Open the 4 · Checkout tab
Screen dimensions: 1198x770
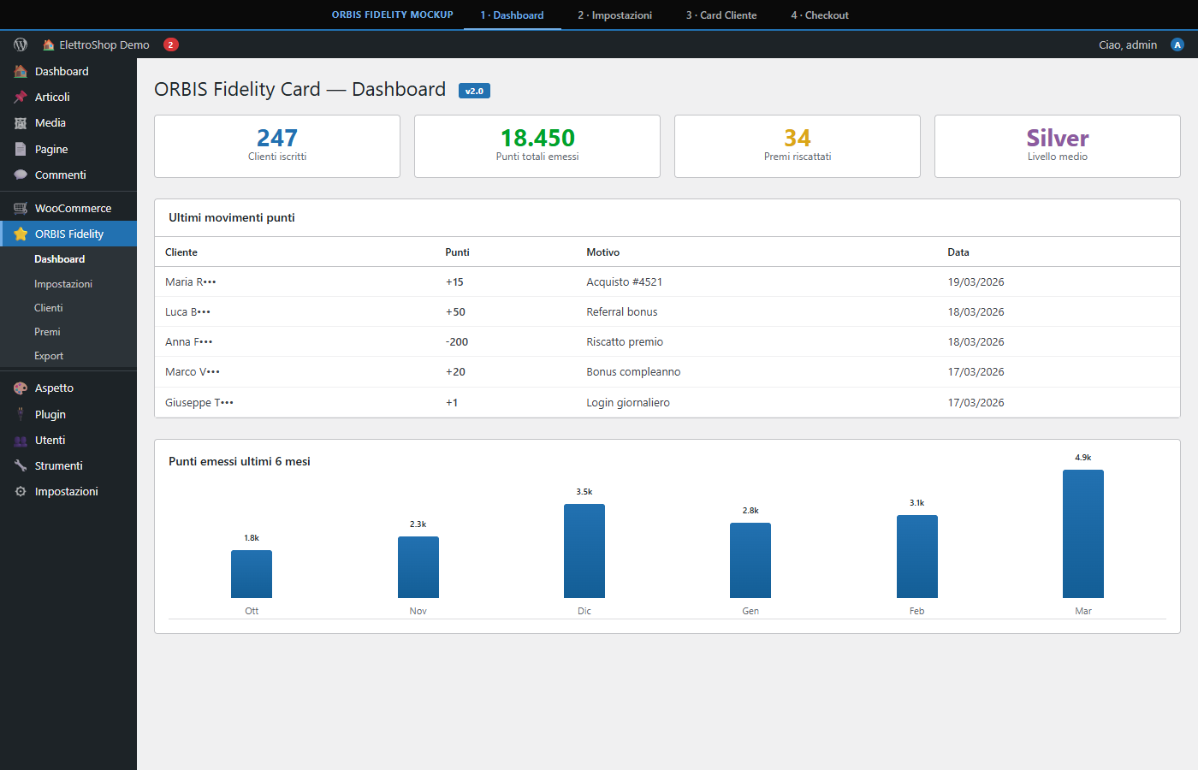pyautogui.click(x=819, y=15)
